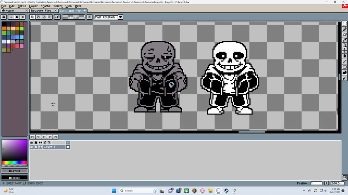Click the timeline toggle icon at bottom right
This screenshot has height=195, width=348.
click(x=345, y=177)
